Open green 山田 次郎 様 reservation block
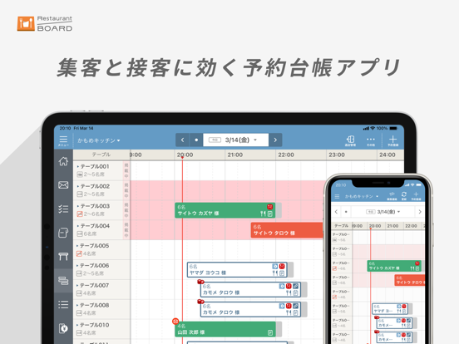This screenshot has height=344, width=459. pyautogui.click(x=225, y=329)
